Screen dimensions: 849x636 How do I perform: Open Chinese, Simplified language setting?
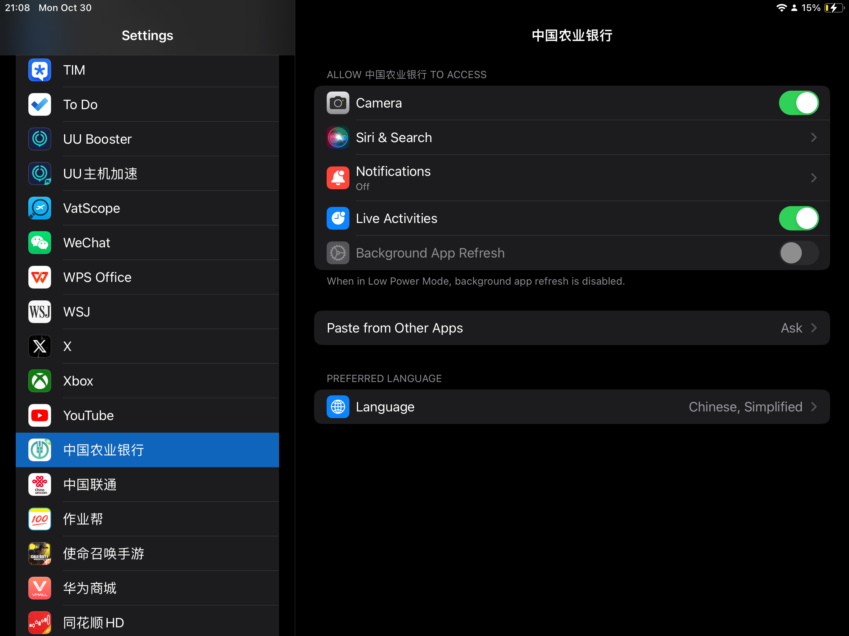pyautogui.click(x=746, y=407)
